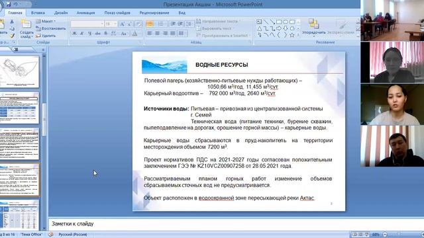Viewport: 424px width, 238px height.
Task: Select the Arrow line shape
Action: 272,22
